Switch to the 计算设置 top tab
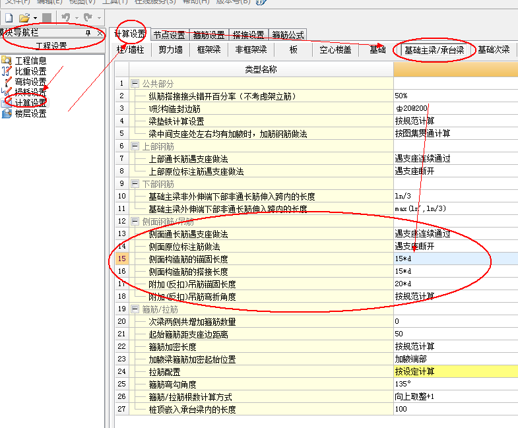This screenshot has width=518, height=428. coord(130,34)
